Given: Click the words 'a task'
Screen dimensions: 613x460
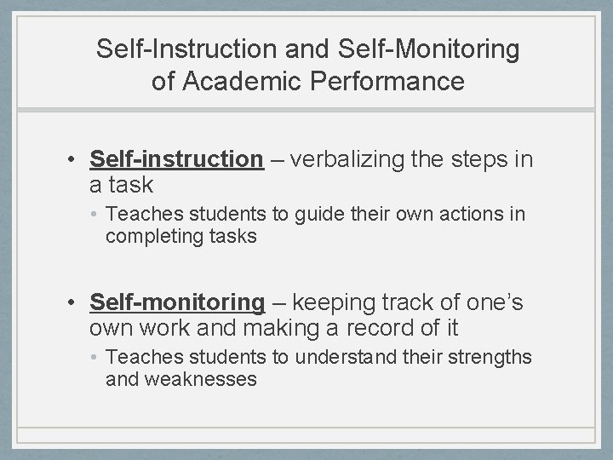Looking at the screenshot, I should [121, 185].
